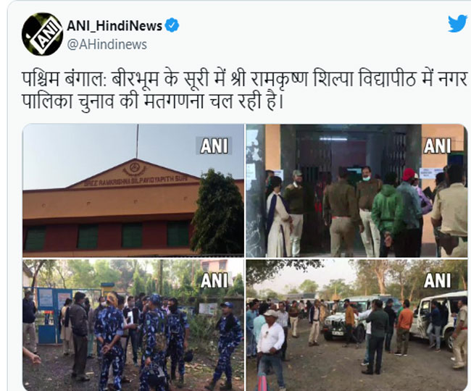Click the tree beside the school building
The height and width of the screenshot is (391, 471).
218,211
